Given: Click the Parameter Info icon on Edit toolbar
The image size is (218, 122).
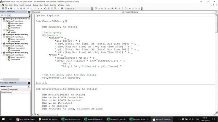Looking at the screenshot, I should tap(105, 8).
